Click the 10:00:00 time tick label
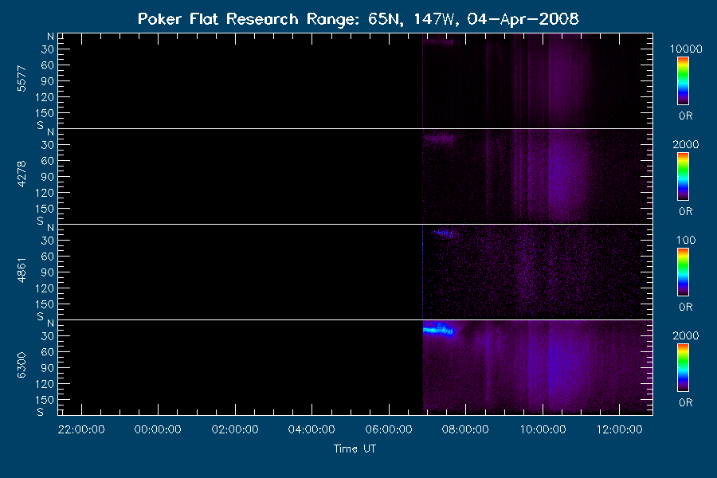This screenshot has width=717, height=478. (x=543, y=429)
